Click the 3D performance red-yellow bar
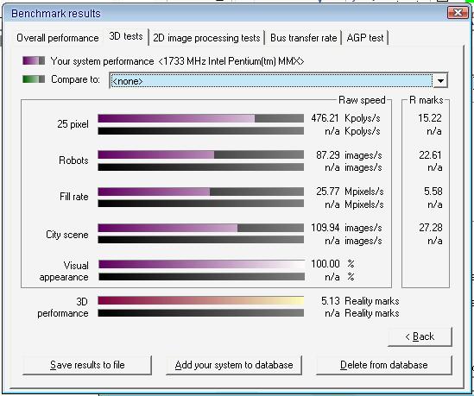Image resolution: width=474 pixels, height=396 pixels. pyautogui.click(x=200, y=301)
